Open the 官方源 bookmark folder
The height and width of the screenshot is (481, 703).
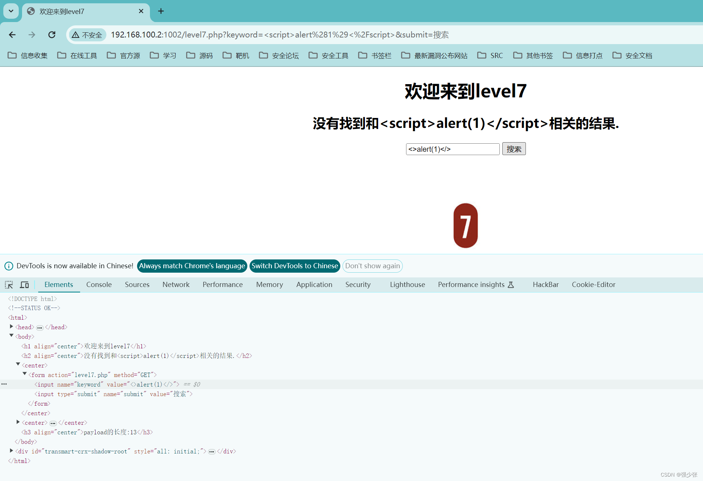[x=123, y=55]
